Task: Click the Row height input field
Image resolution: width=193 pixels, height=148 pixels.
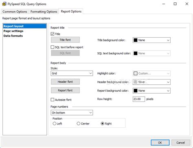Action: point(139,99)
